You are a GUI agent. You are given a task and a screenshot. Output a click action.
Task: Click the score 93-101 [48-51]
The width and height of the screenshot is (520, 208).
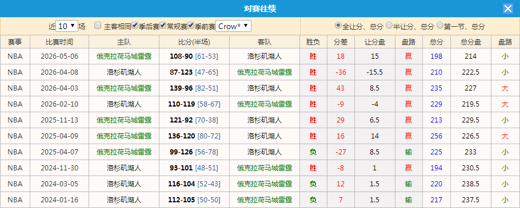coord(194,168)
